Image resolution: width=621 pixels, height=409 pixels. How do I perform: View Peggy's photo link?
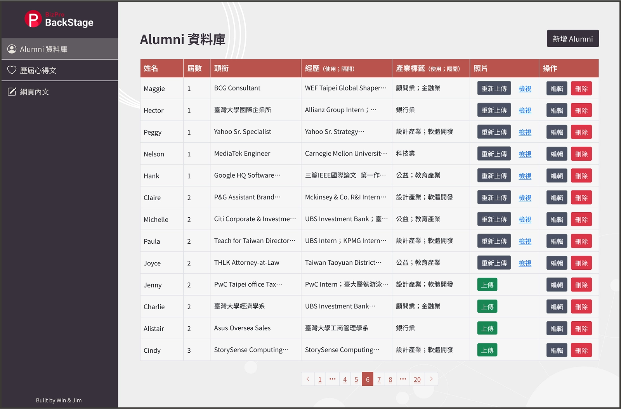[x=525, y=132]
